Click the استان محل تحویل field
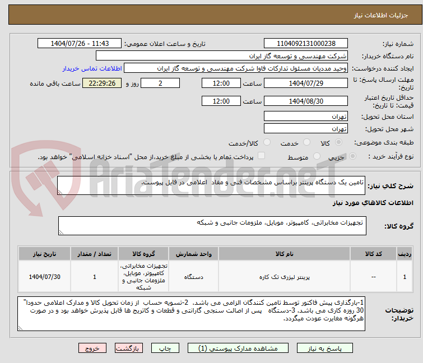This screenshot has height=363, width=423. [305, 117]
